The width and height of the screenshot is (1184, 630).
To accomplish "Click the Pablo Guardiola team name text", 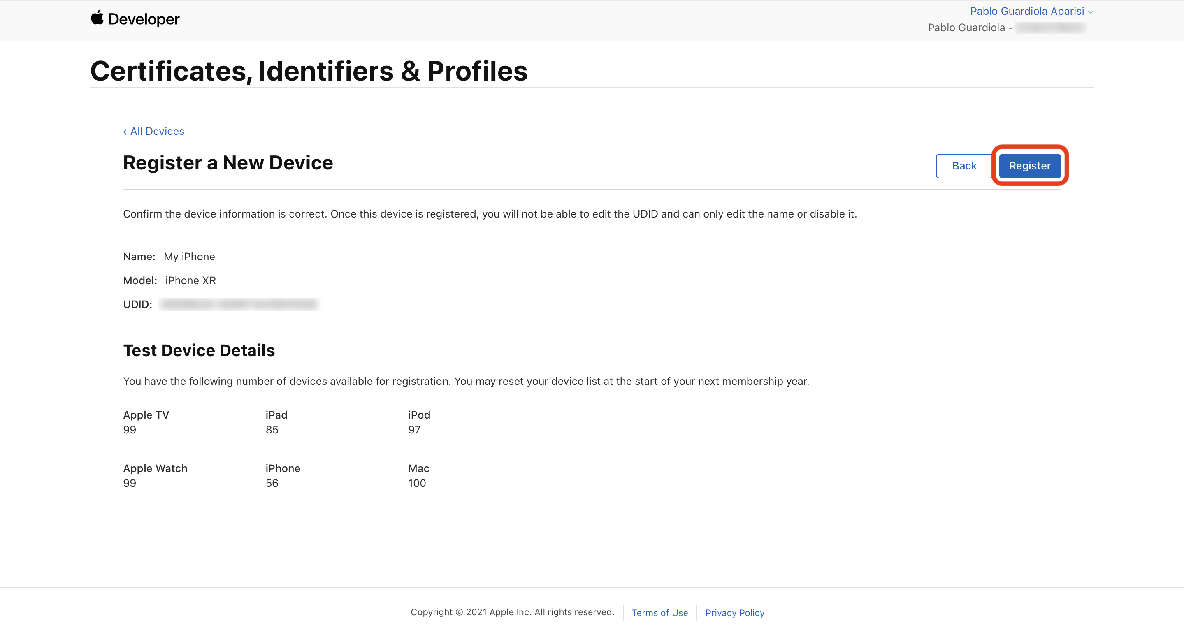I will click(966, 28).
